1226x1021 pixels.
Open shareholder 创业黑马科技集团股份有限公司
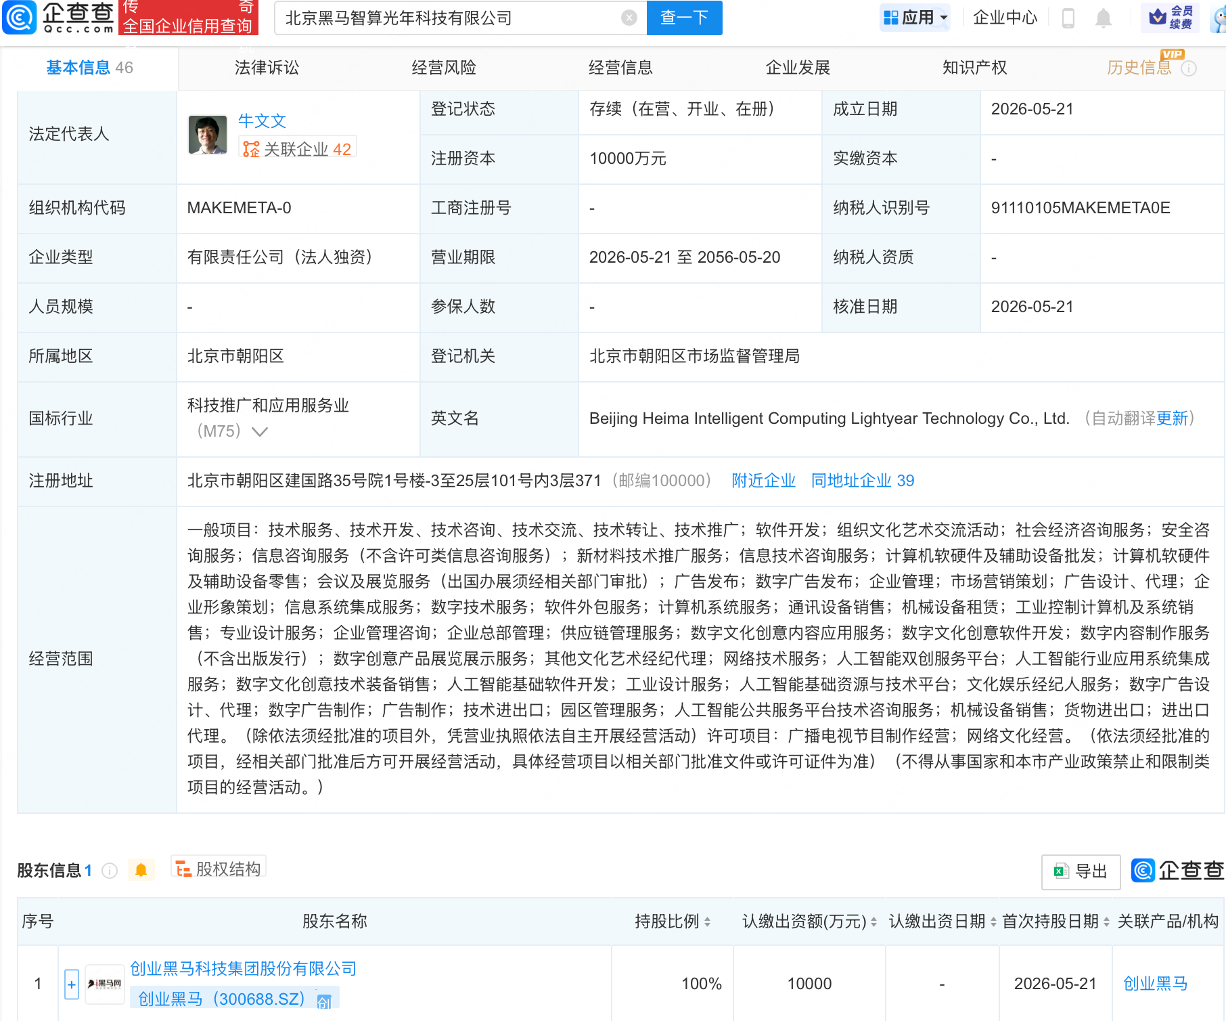tap(243, 969)
